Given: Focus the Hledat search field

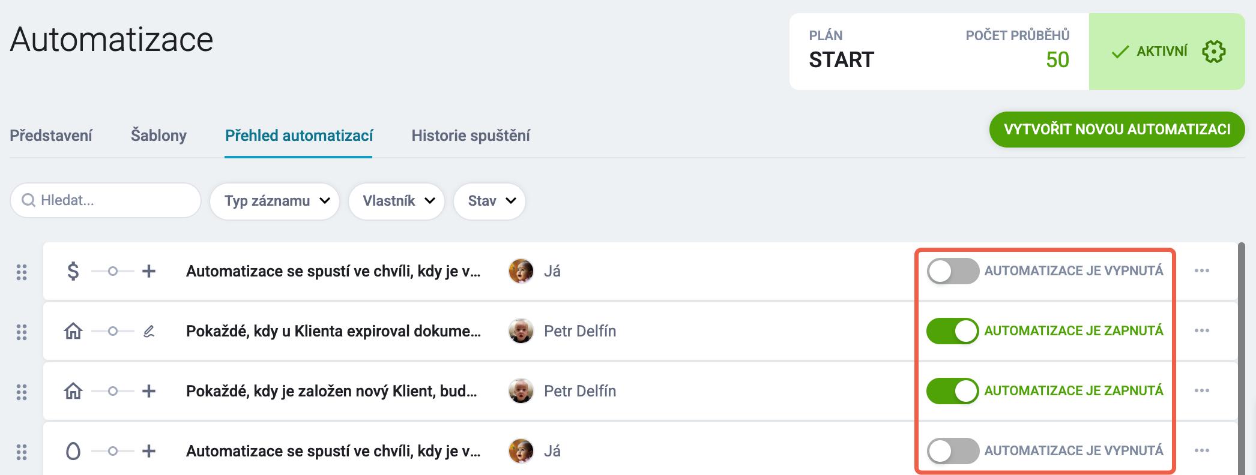Looking at the screenshot, I should click(x=106, y=200).
